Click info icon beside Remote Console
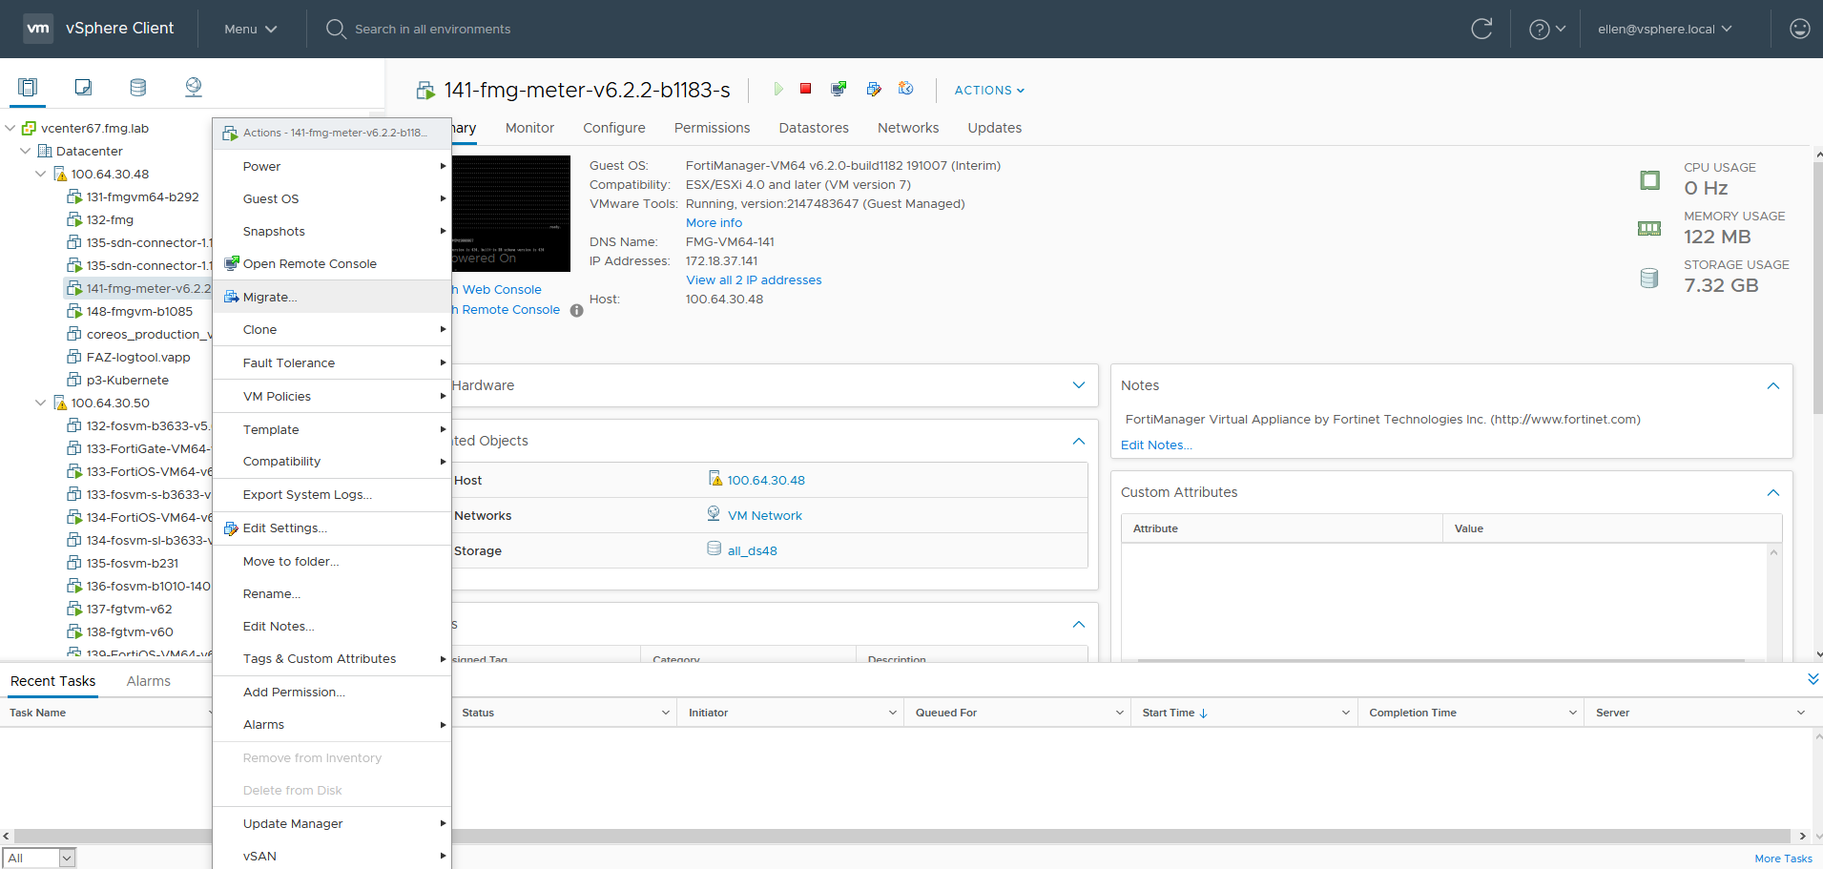Image resolution: width=1823 pixels, height=869 pixels. [x=576, y=310]
